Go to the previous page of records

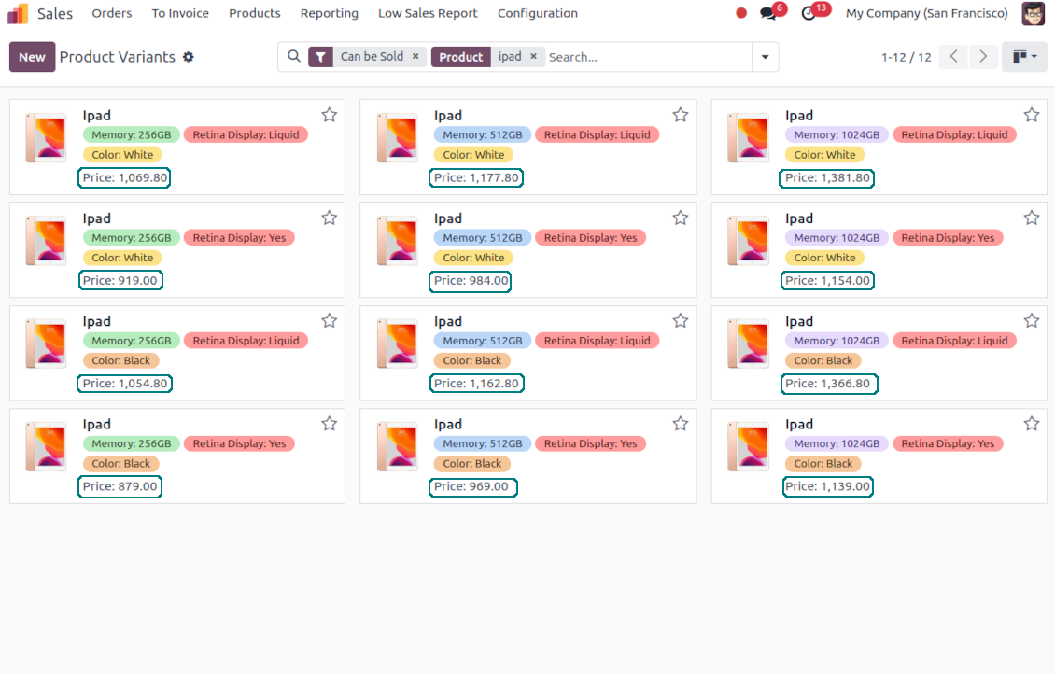point(953,57)
